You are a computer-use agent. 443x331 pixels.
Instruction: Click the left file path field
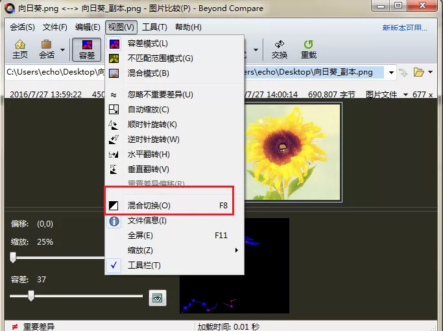55,72
